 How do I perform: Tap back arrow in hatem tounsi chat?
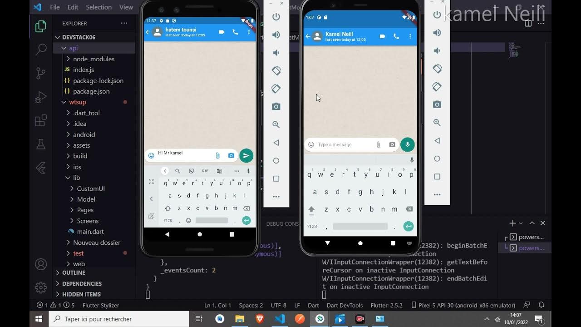(x=148, y=32)
